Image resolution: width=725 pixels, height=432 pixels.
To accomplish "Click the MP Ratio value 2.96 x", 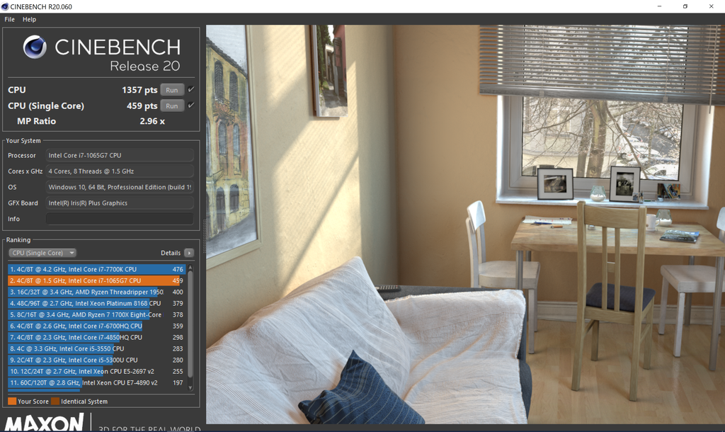I will (x=152, y=121).
